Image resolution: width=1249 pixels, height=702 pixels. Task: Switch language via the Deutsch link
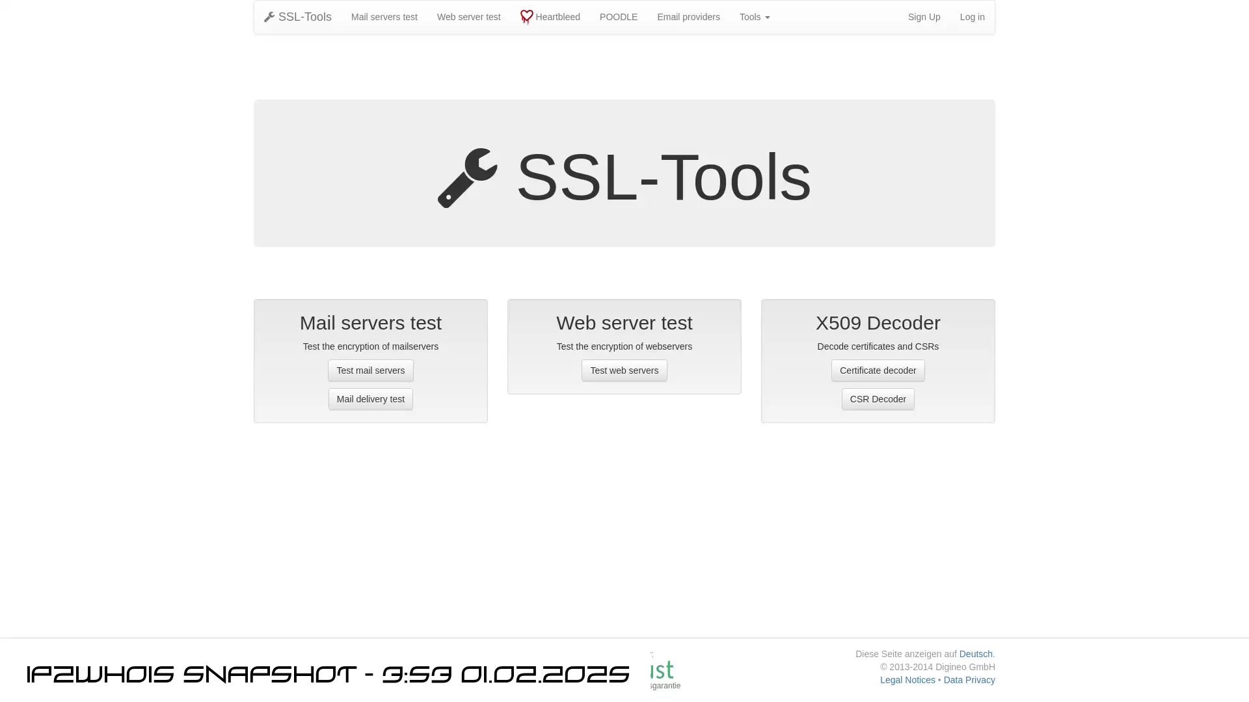976,654
